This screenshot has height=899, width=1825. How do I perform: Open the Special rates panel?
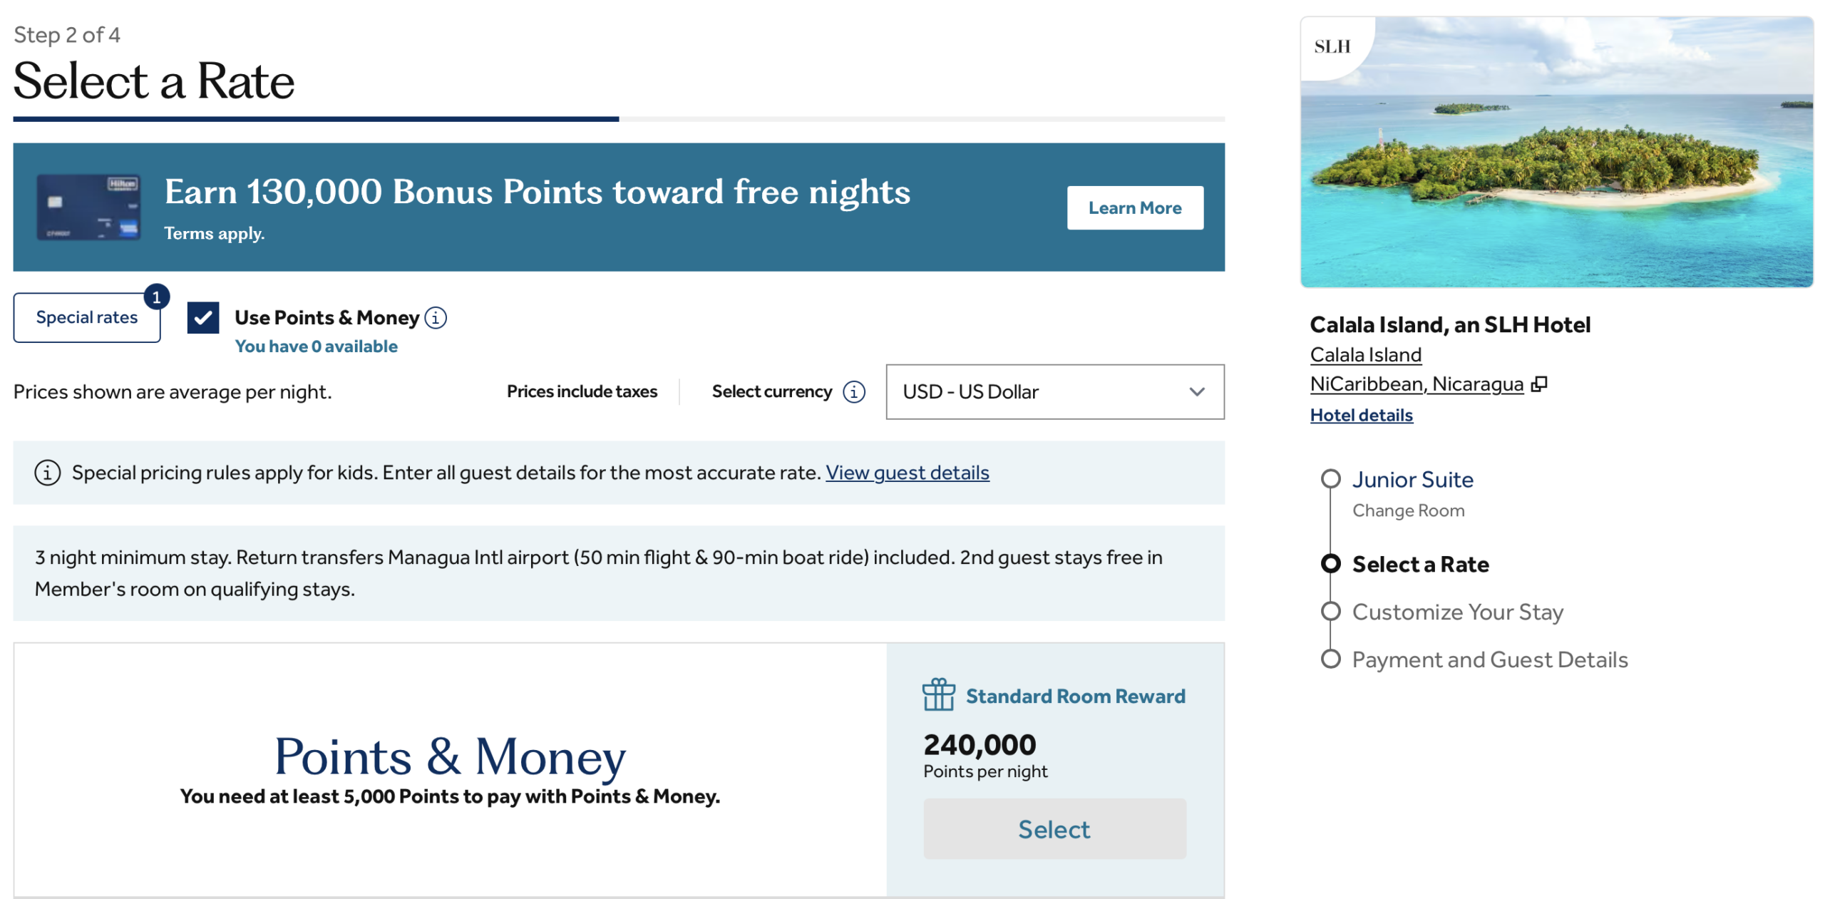86,317
